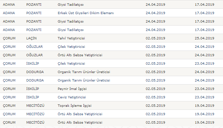
Task: Open Örtü Altı Sebze Yetiştiricisi for OĞUZLAR
Action: pyautogui.click(x=80, y=55)
